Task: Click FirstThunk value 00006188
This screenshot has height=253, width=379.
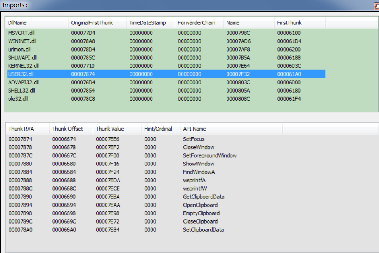Action: (289, 57)
